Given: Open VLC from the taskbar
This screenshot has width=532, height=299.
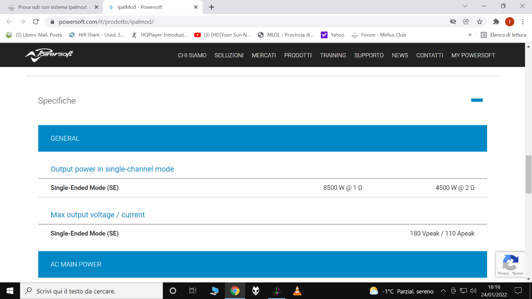Looking at the screenshot, I should tap(297, 291).
